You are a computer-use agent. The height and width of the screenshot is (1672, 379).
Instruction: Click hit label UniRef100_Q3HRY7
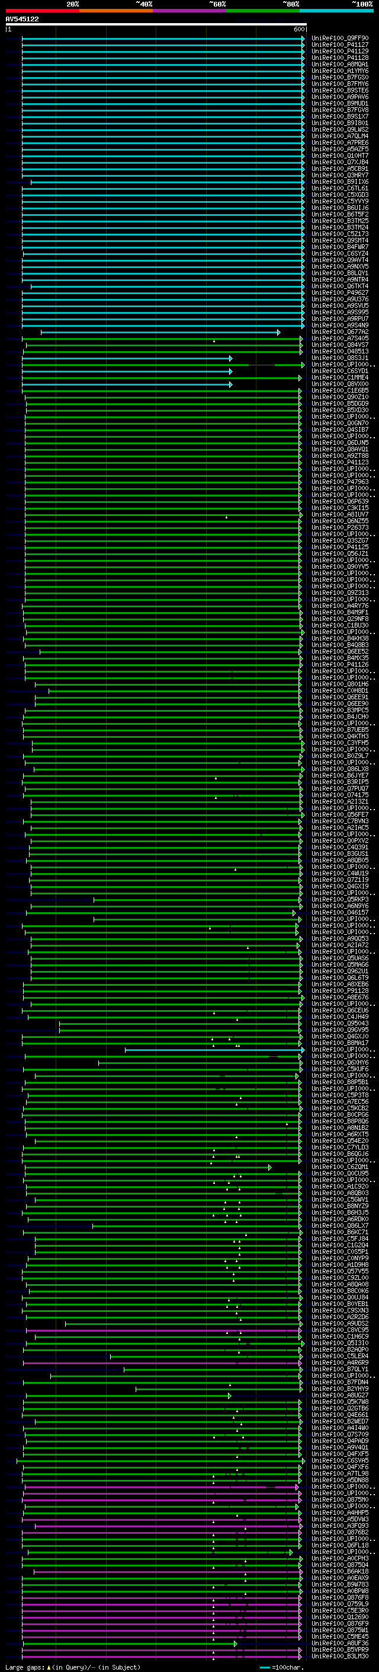pos(339,175)
